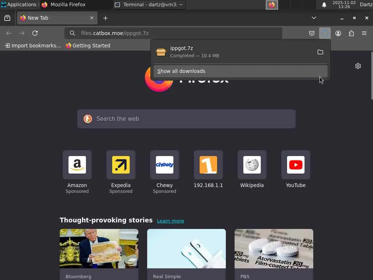Open the Applications menu in taskbar

click(20, 4)
